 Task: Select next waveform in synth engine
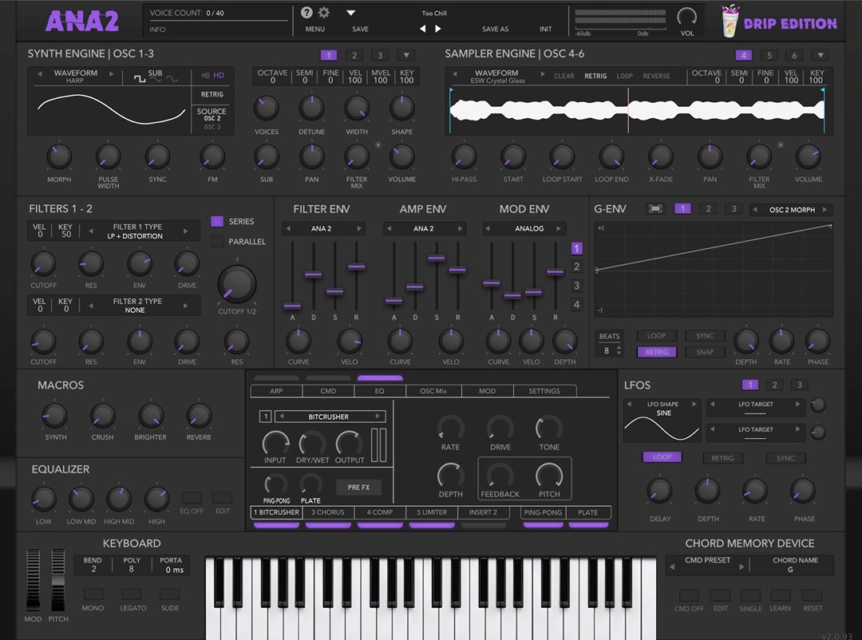click(112, 73)
